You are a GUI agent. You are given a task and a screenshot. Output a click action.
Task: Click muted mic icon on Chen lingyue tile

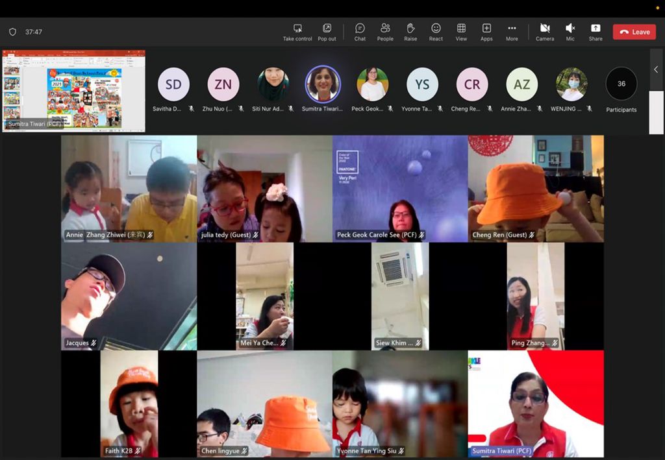(244, 451)
